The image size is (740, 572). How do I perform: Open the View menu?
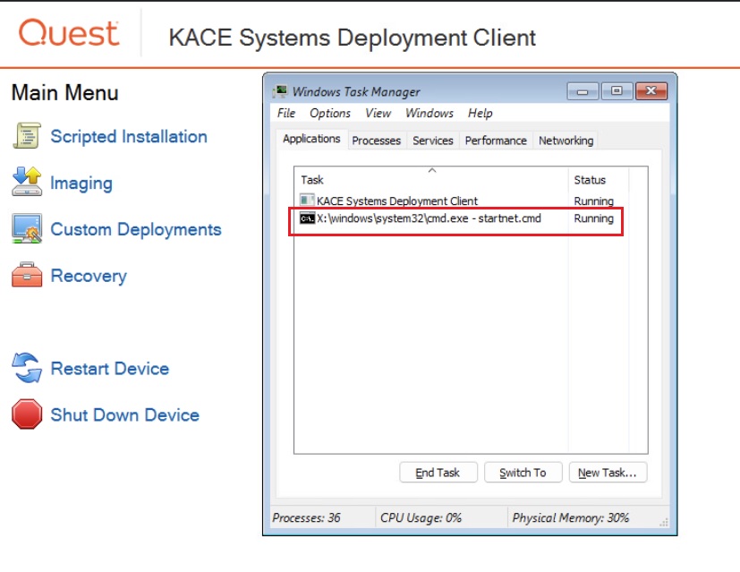[378, 114]
